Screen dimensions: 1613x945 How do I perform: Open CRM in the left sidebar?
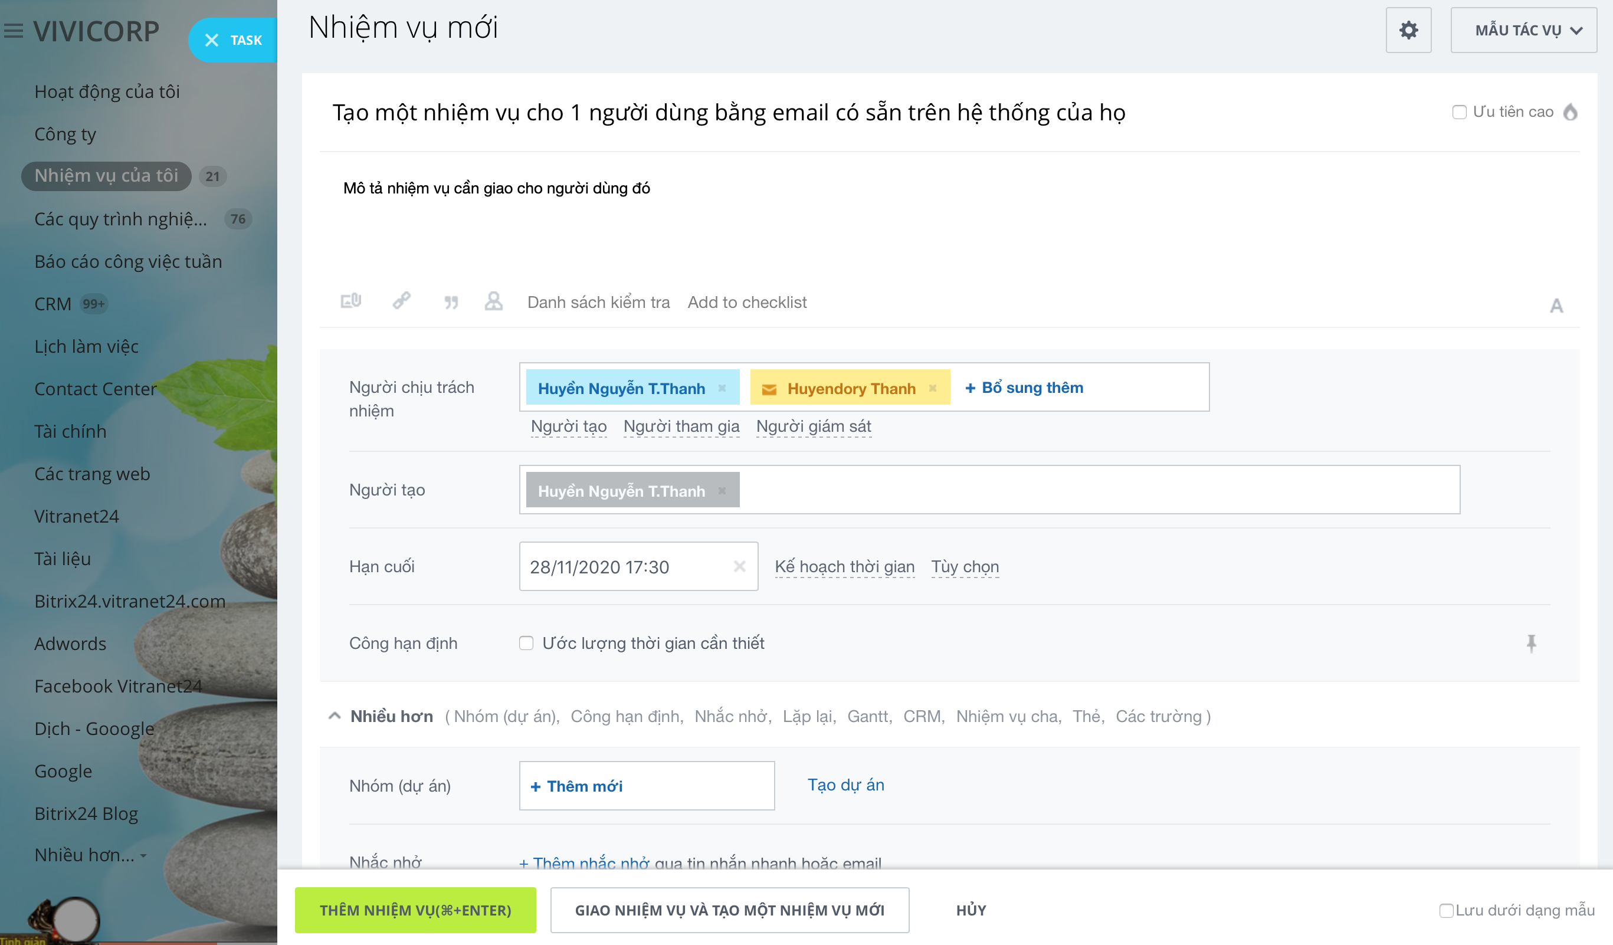pyautogui.click(x=53, y=304)
